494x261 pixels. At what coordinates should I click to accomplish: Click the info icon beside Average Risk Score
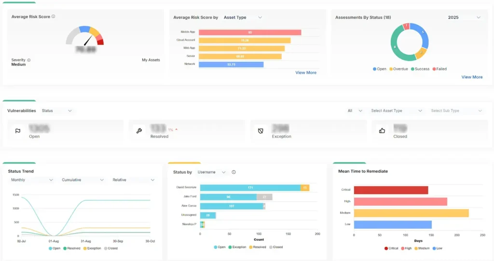click(53, 16)
